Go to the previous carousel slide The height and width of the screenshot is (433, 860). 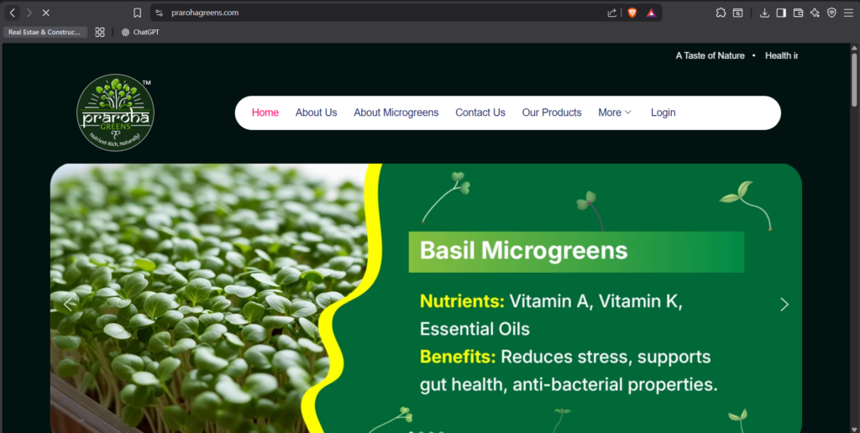click(x=68, y=305)
